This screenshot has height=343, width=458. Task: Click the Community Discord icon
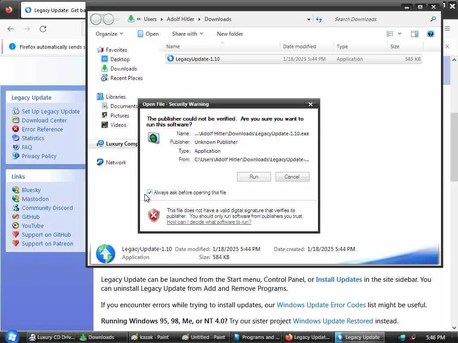tap(16, 208)
